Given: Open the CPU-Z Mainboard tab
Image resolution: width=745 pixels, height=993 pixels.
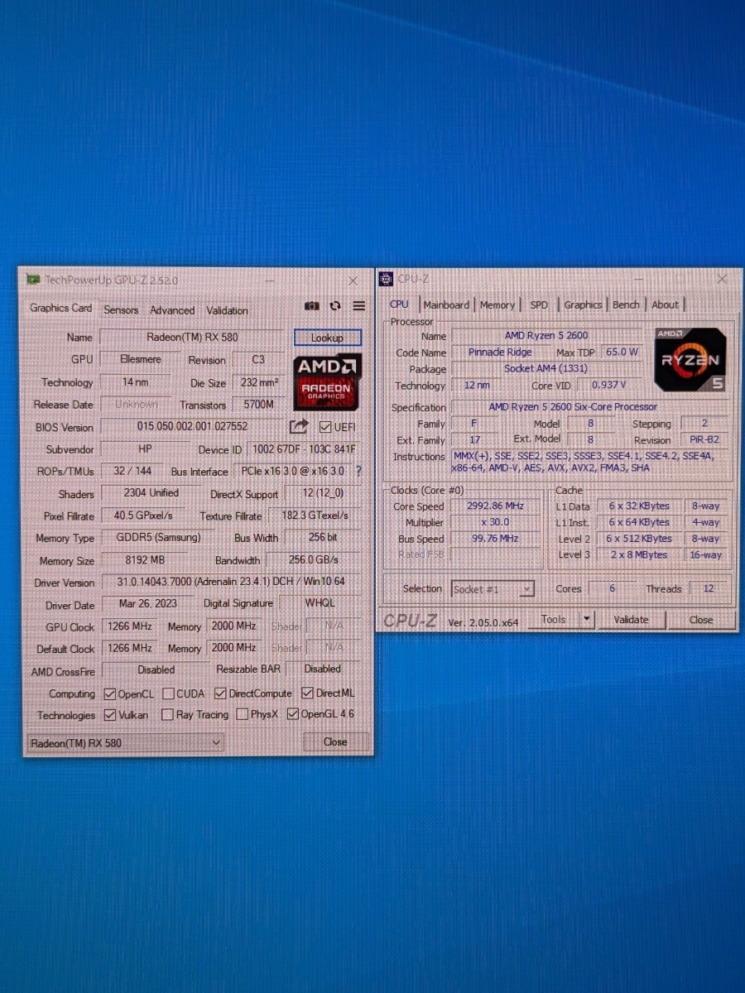Looking at the screenshot, I should pyautogui.click(x=446, y=305).
